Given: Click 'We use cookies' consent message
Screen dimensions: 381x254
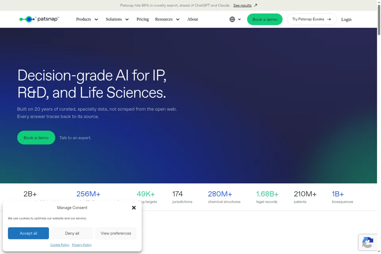Looking at the screenshot, I should click(47, 218).
